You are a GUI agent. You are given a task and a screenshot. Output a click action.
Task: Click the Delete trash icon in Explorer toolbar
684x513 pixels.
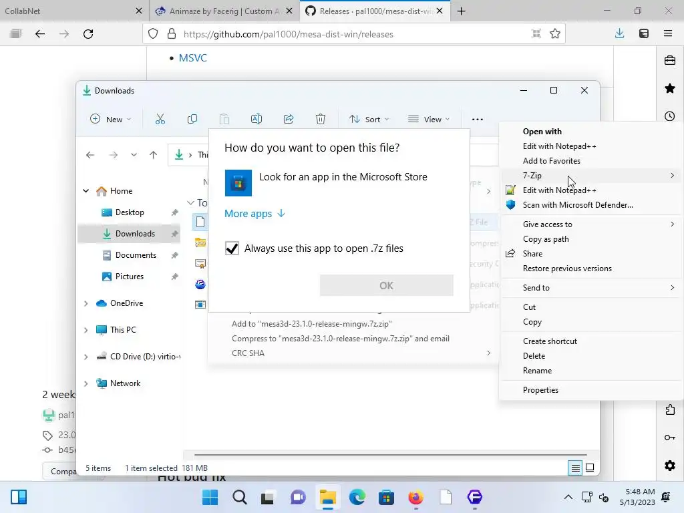click(320, 119)
